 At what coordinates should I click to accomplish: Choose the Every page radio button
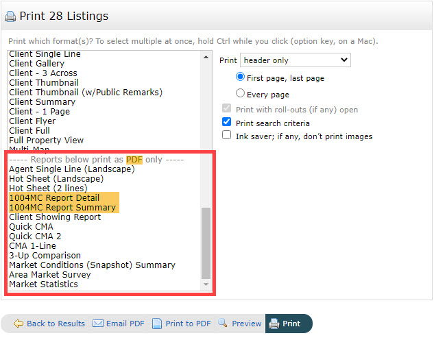point(240,93)
